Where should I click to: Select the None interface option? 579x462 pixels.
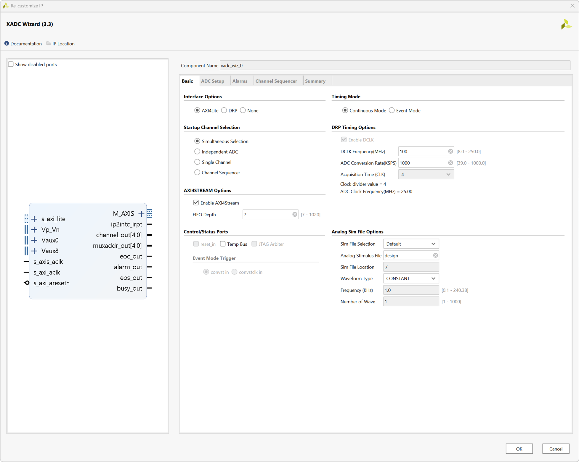click(243, 110)
